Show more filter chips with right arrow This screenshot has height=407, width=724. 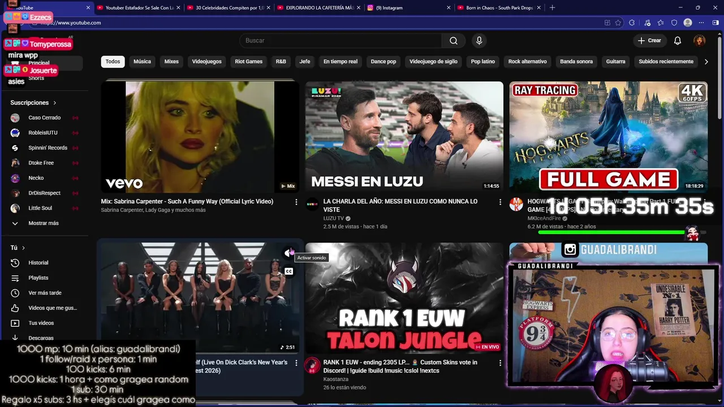(x=706, y=62)
